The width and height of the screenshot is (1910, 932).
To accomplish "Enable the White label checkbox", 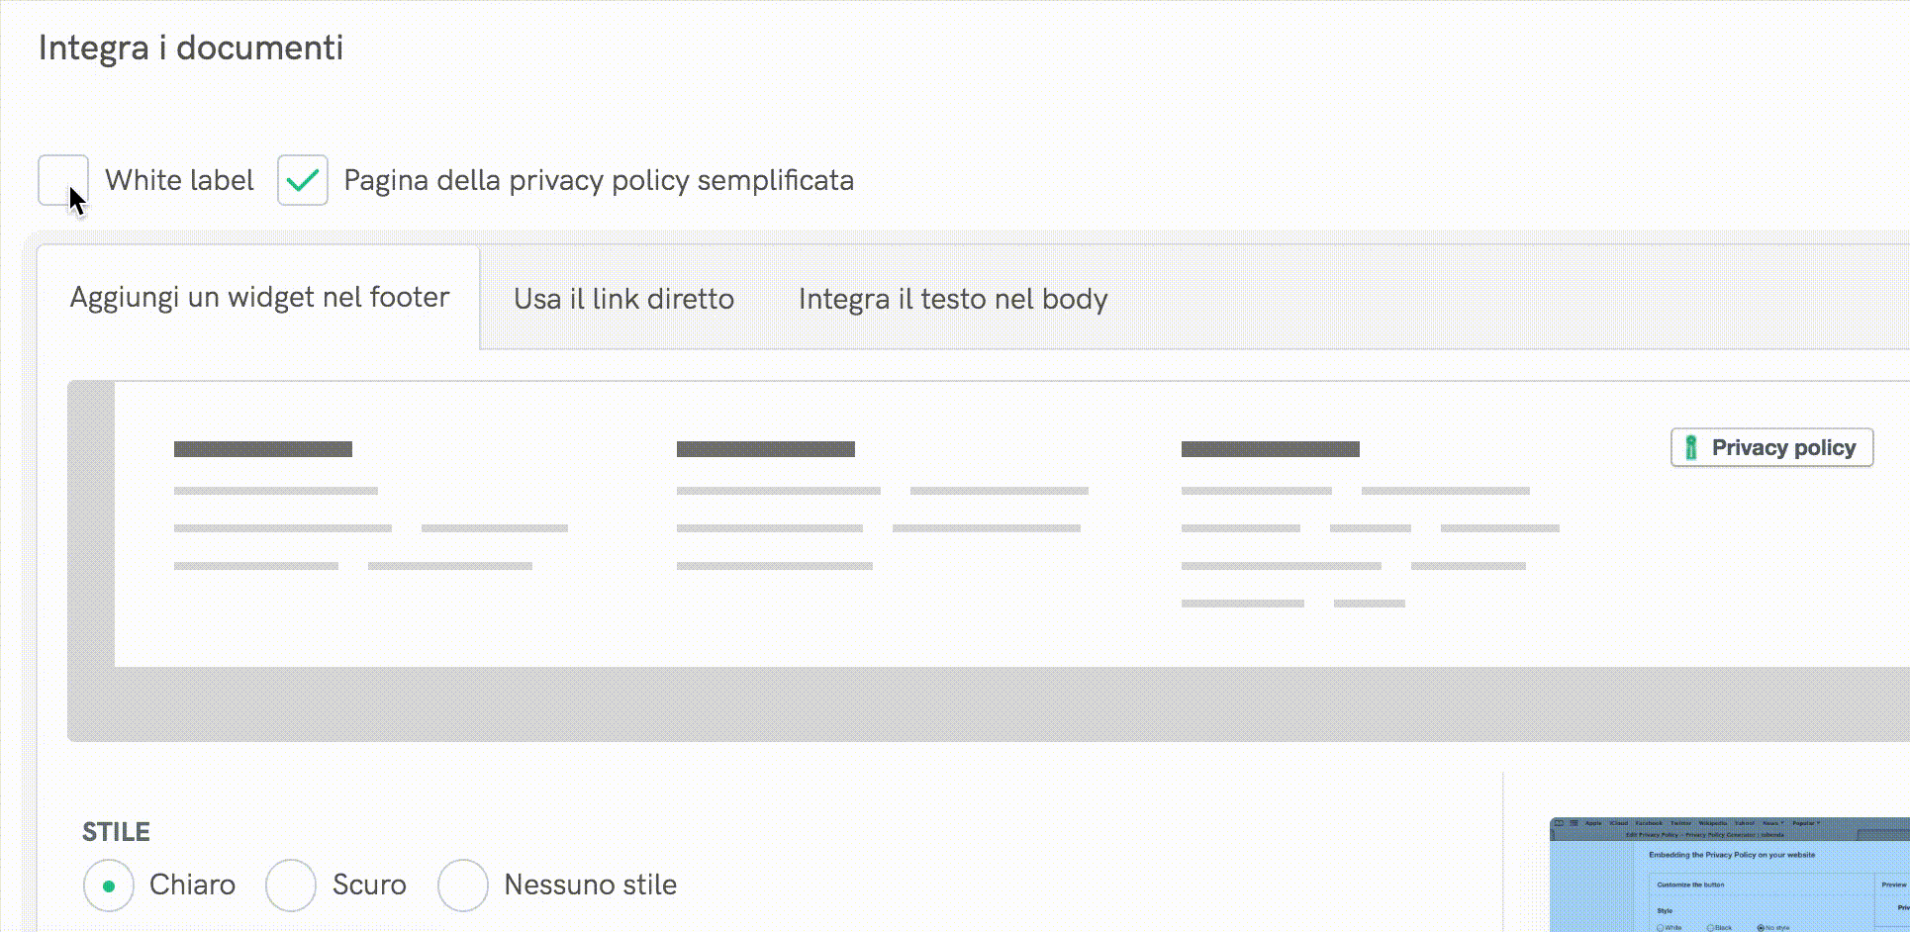I will pos(63,180).
